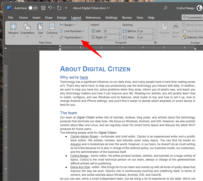203x181 pixels.
Task: Open the Margins gallery
Action: (x=13, y=30)
